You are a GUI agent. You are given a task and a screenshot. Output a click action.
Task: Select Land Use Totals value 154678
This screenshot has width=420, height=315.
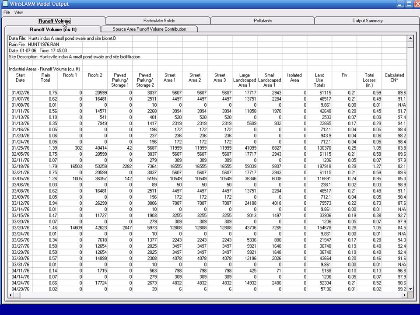coord(319,227)
